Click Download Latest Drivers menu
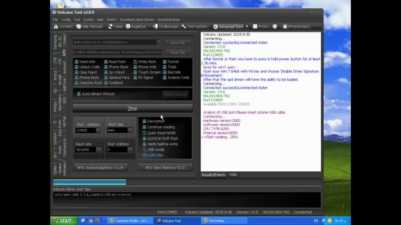Viewport: 401px width, 225px height. 137,19
